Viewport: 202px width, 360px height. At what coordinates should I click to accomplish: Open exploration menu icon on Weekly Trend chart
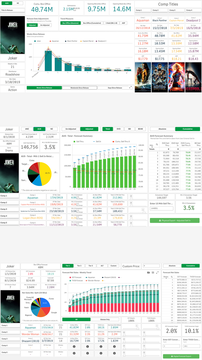click(x=153, y=272)
